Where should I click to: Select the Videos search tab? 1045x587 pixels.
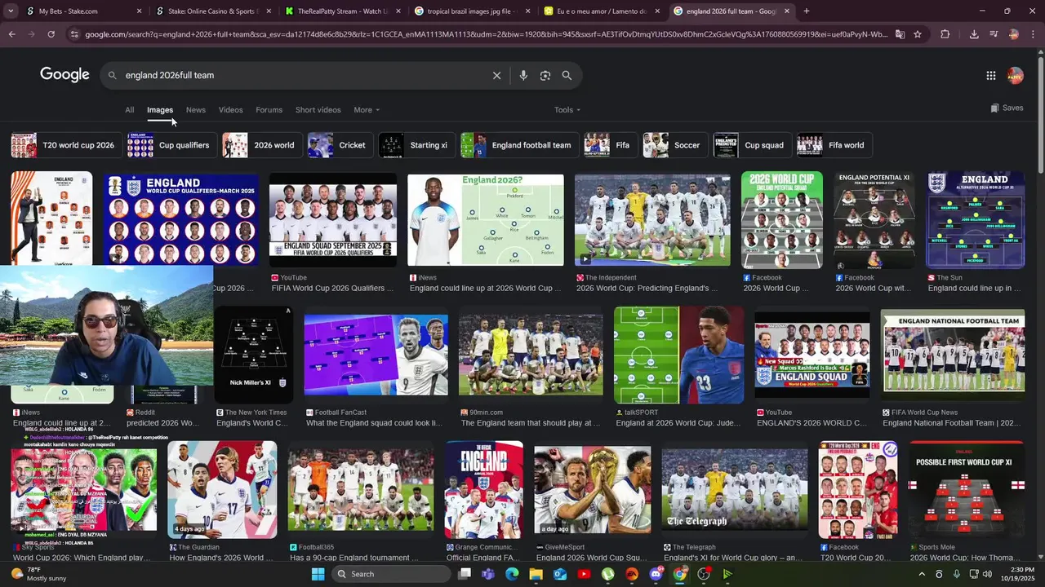[x=230, y=110]
